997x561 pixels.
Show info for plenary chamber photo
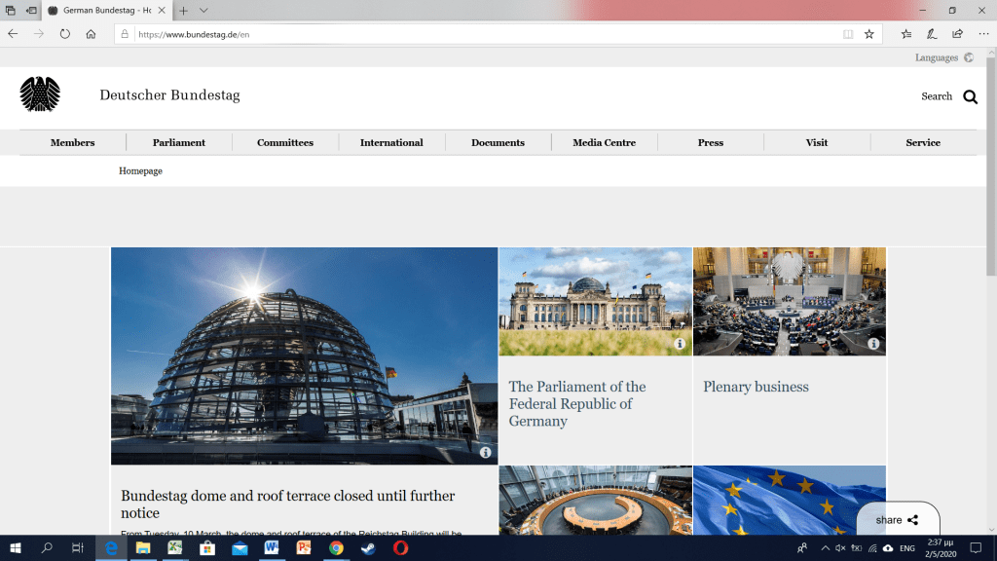873,344
